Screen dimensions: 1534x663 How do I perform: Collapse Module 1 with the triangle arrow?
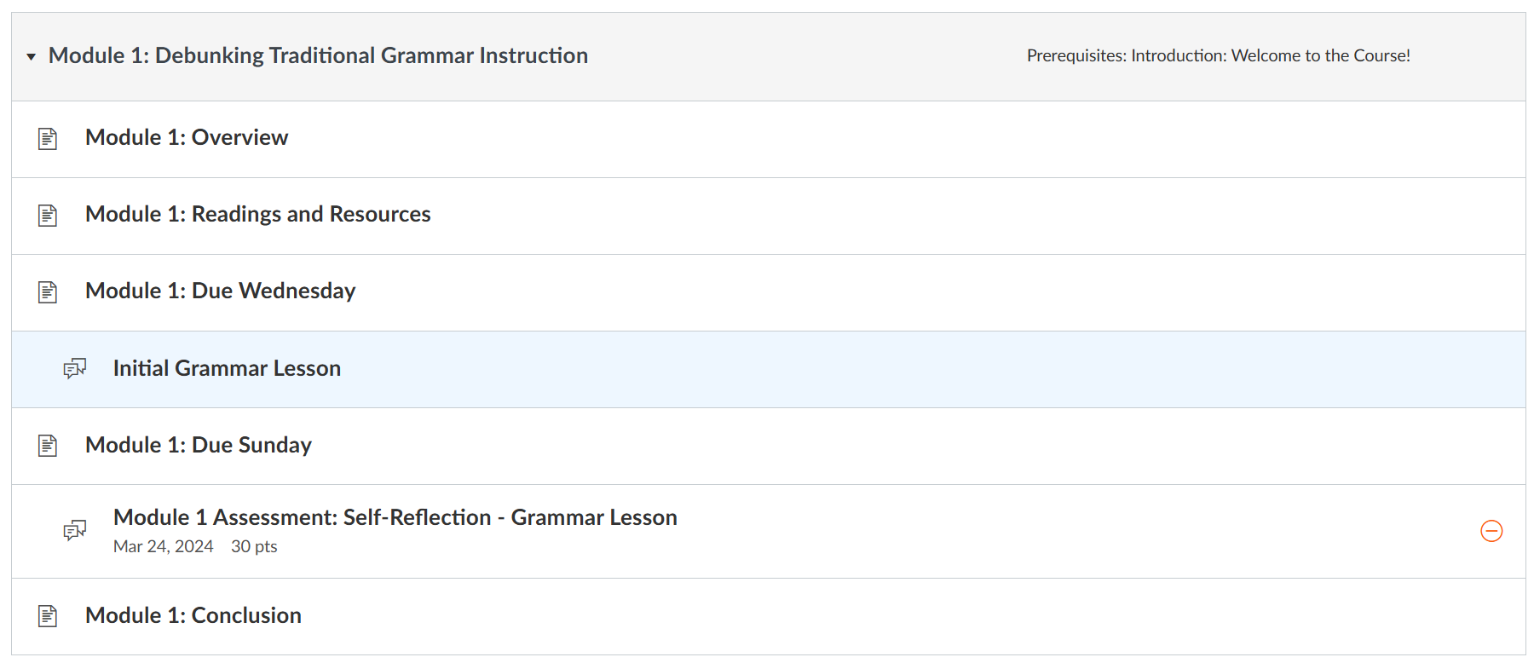click(x=32, y=57)
